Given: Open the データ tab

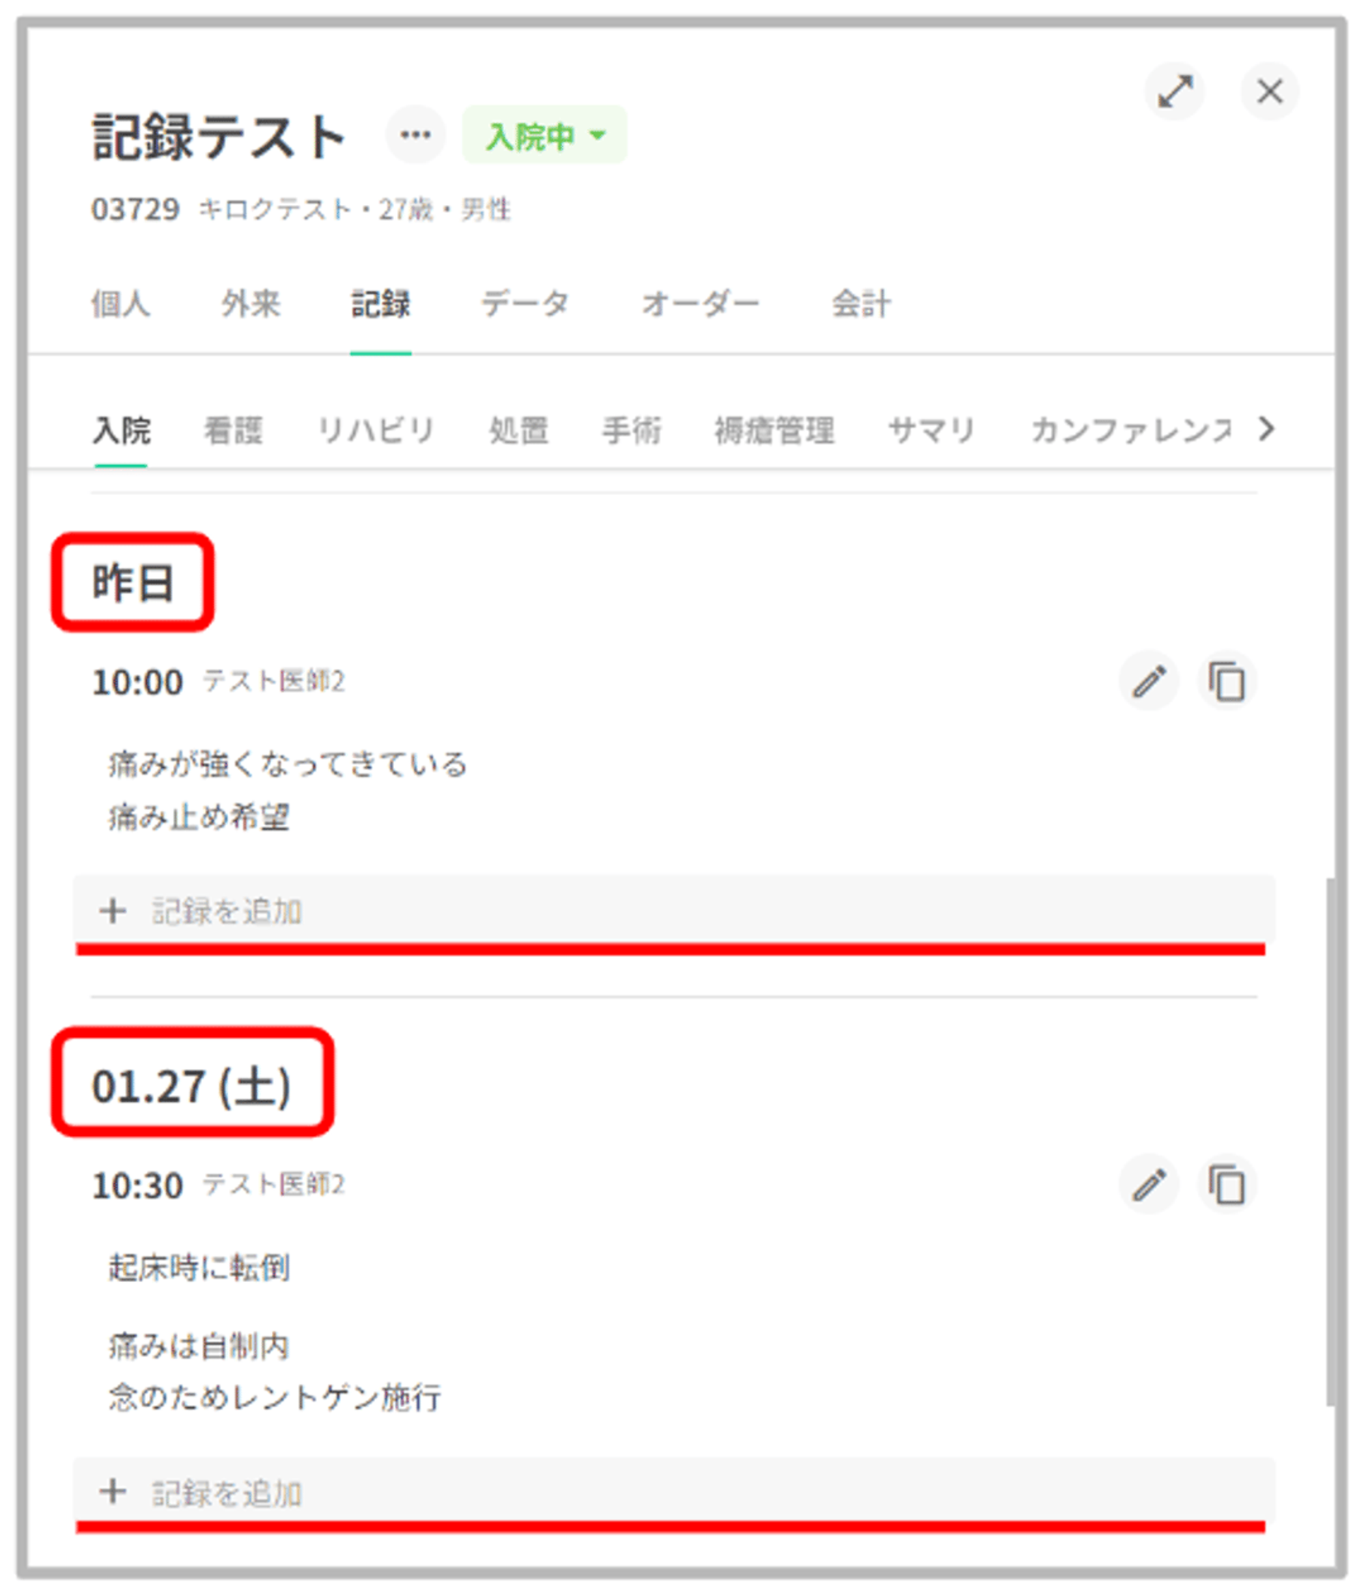Looking at the screenshot, I should point(525,303).
